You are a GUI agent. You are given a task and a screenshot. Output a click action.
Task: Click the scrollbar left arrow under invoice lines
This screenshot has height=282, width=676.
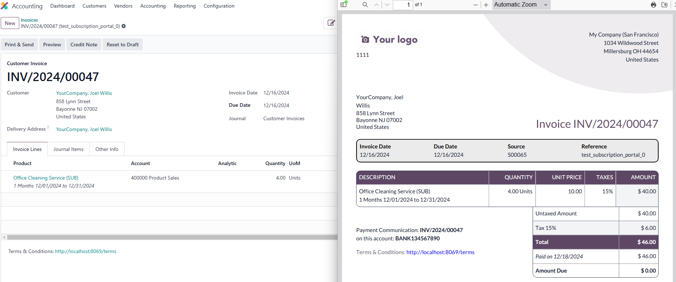(x=4, y=237)
